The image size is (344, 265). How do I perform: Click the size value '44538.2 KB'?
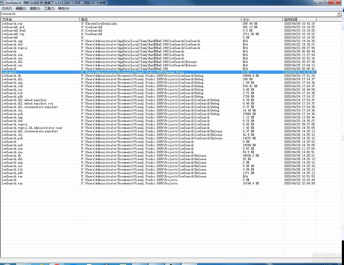pyautogui.click(x=251, y=155)
